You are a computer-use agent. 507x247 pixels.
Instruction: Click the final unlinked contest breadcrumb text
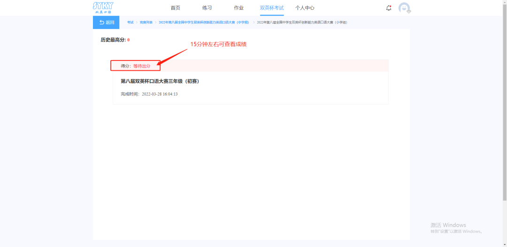tap(302, 22)
